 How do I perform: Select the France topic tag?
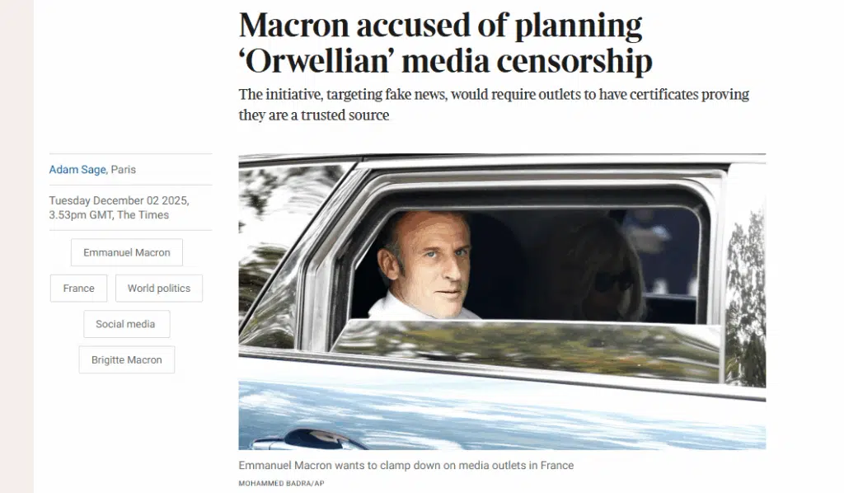(x=78, y=289)
